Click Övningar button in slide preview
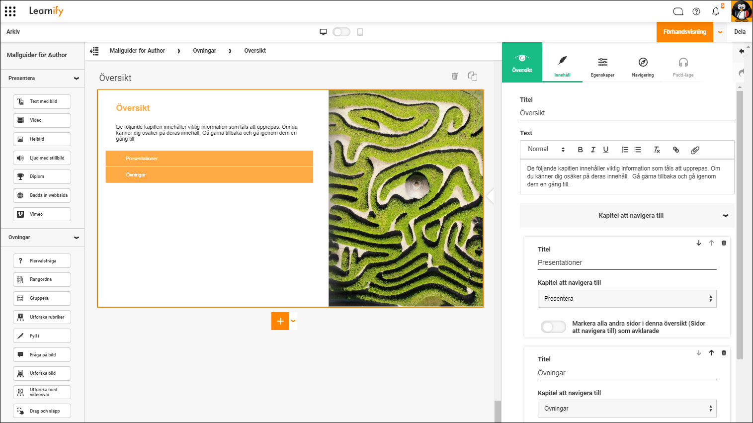Image resolution: width=753 pixels, height=423 pixels. (209, 175)
